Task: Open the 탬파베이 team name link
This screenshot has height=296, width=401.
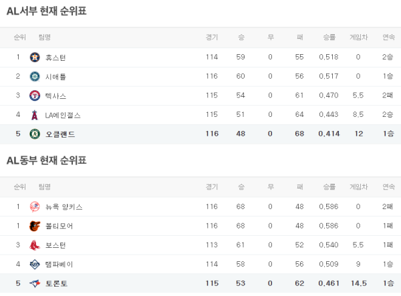Action: [59, 265]
